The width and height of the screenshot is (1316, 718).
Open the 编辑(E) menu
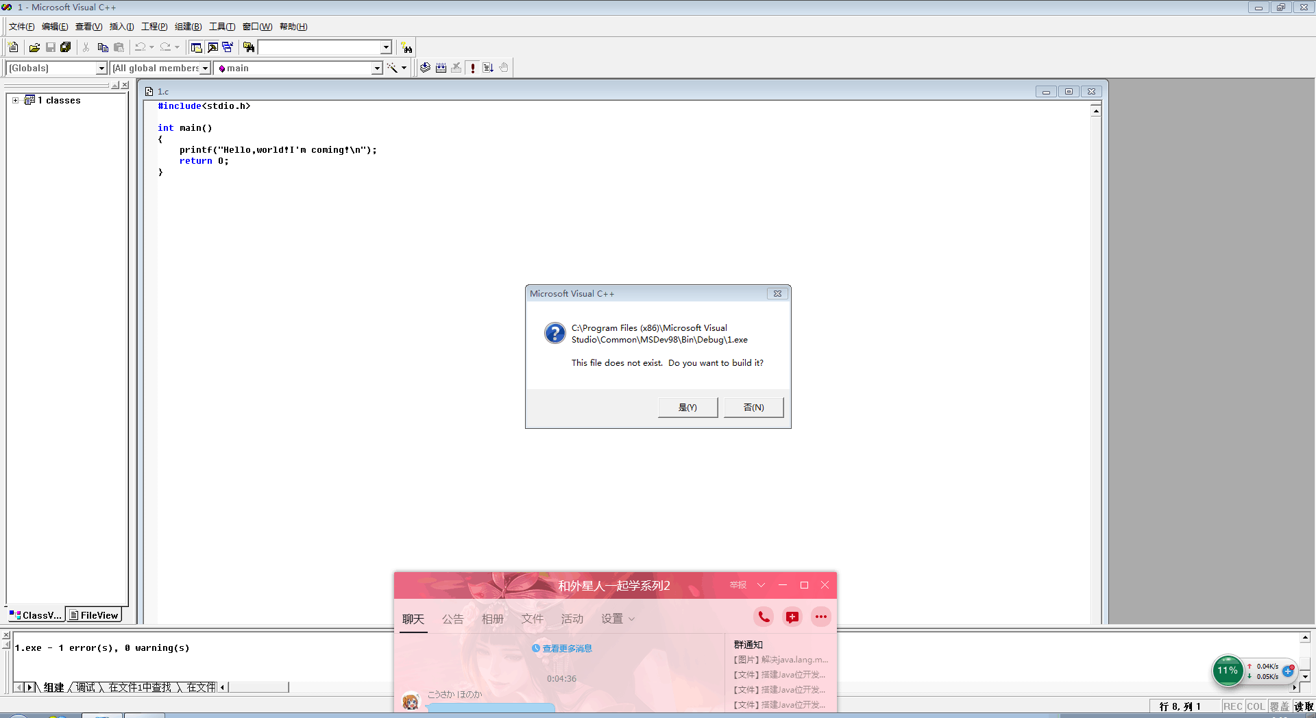(55, 27)
